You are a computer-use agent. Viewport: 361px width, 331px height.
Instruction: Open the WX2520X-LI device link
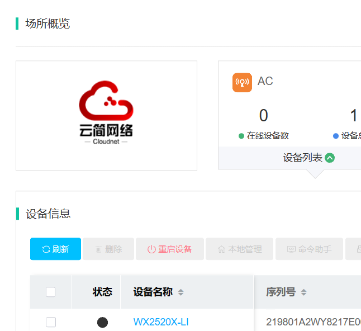161,322
